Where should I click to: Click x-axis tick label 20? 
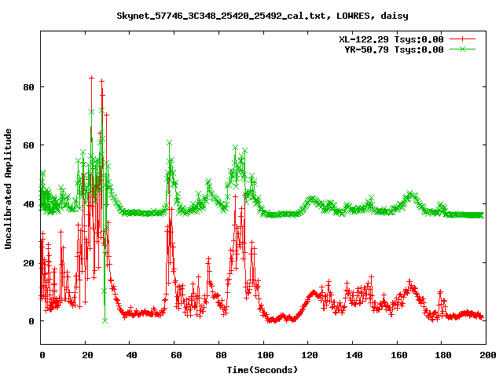coord(87,355)
